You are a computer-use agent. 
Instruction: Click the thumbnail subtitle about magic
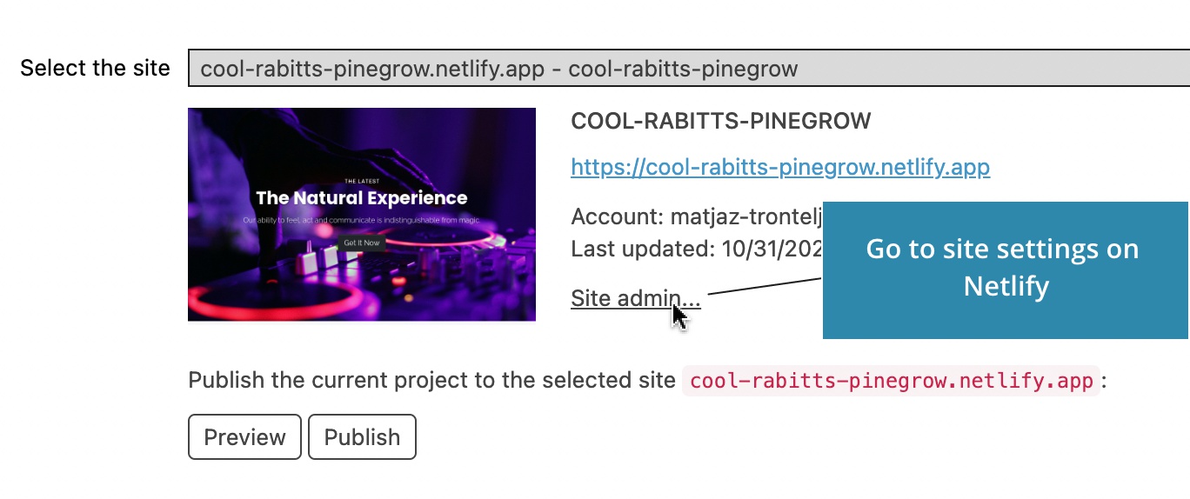coord(361,221)
